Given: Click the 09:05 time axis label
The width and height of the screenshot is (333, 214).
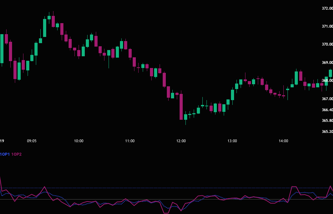Looking at the screenshot, I should click(32, 141).
